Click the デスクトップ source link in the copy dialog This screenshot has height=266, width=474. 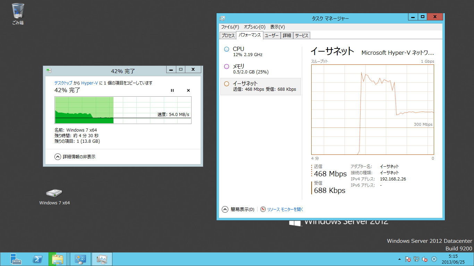coord(64,83)
